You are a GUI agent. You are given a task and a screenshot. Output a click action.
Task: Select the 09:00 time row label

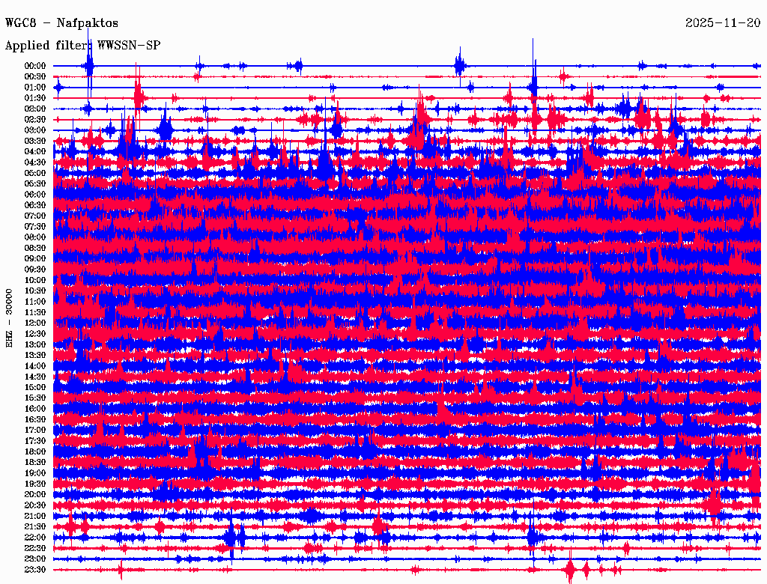[35, 259]
